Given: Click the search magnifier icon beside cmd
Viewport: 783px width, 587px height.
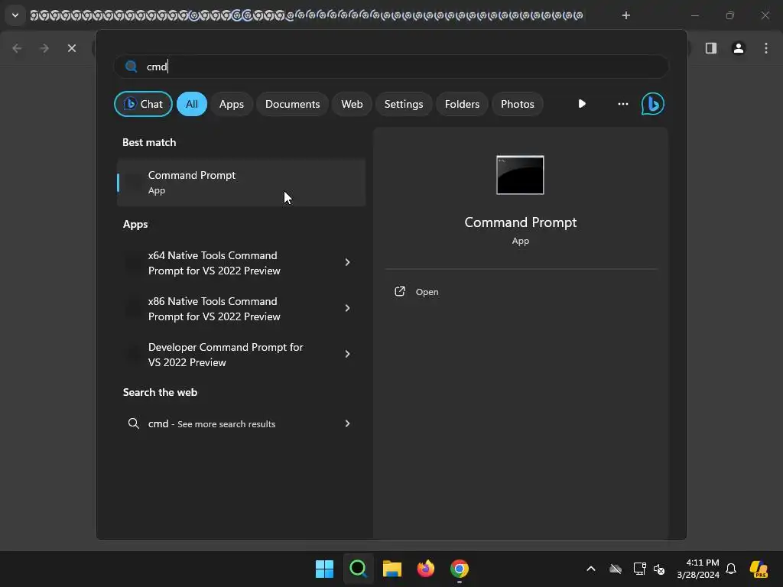Looking at the screenshot, I should pyautogui.click(x=132, y=66).
